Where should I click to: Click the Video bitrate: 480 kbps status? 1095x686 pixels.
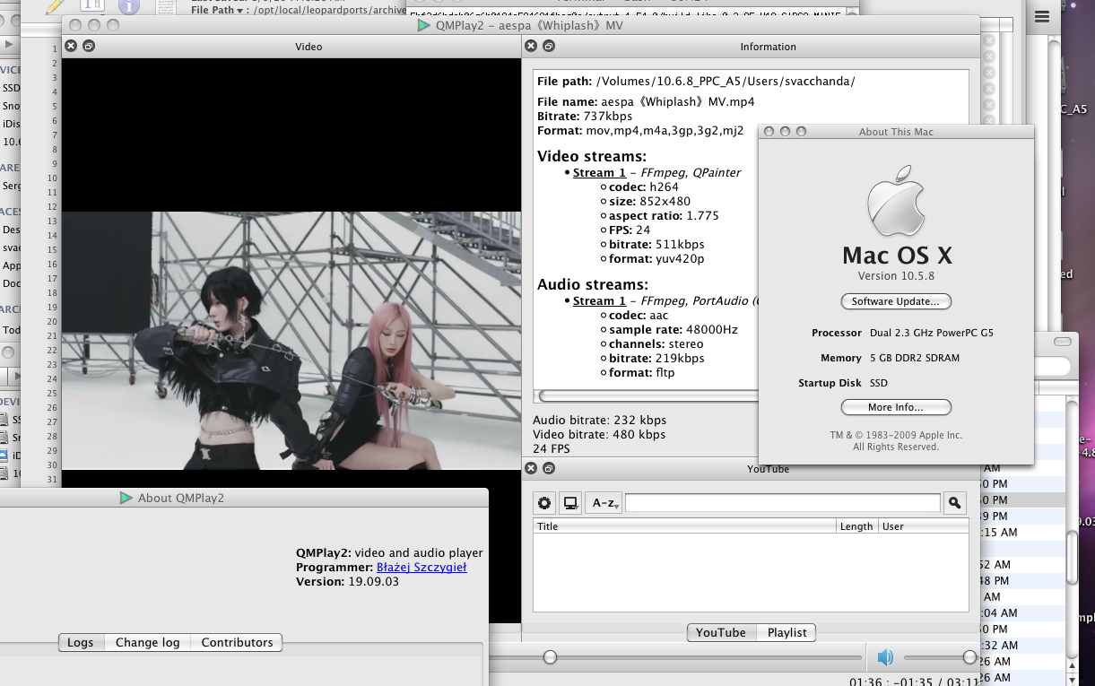(599, 434)
